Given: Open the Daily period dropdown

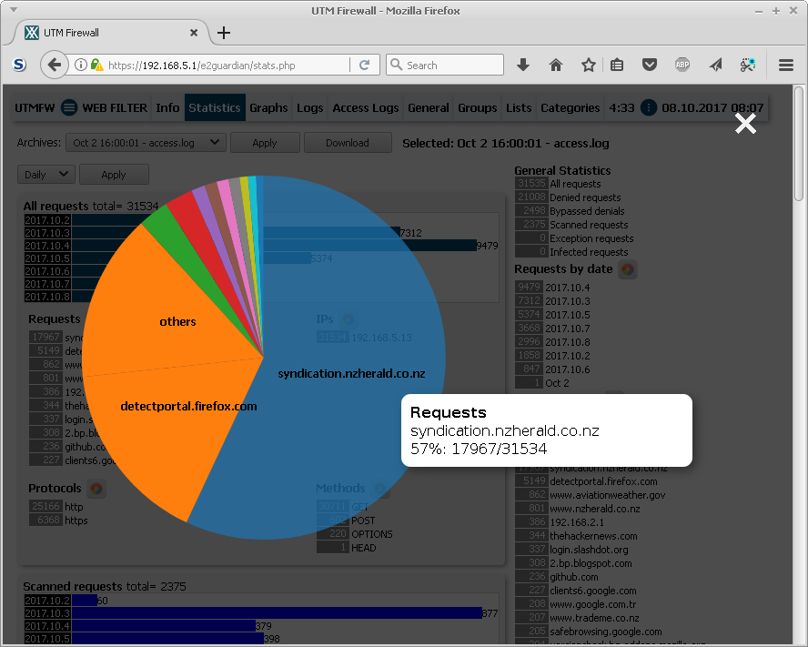Looking at the screenshot, I should click(46, 174).
